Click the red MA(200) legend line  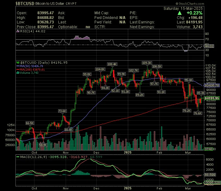click(18, 69)
